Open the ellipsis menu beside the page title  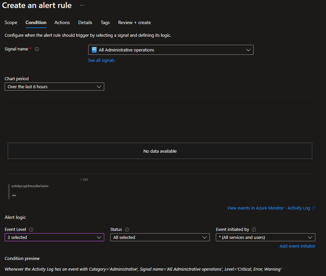tap(82, 5)
